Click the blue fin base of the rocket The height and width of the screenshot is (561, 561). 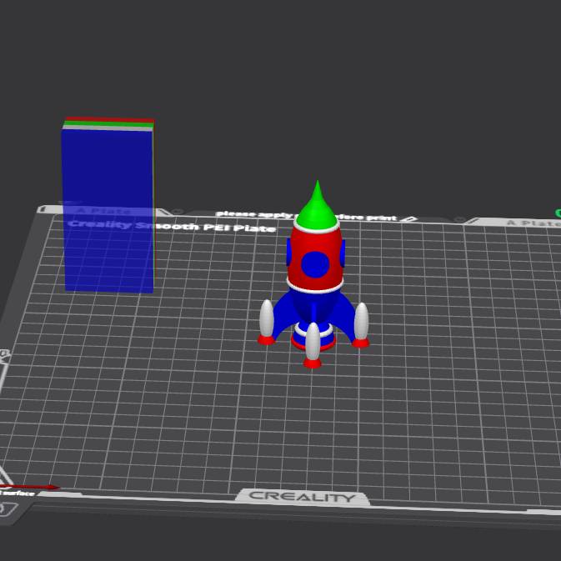(x=314, y=311)
